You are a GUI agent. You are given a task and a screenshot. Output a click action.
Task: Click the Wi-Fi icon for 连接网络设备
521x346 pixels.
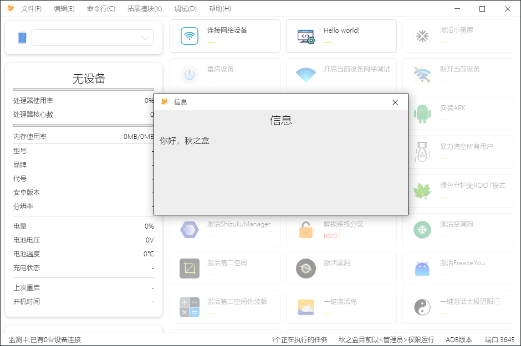190,36
